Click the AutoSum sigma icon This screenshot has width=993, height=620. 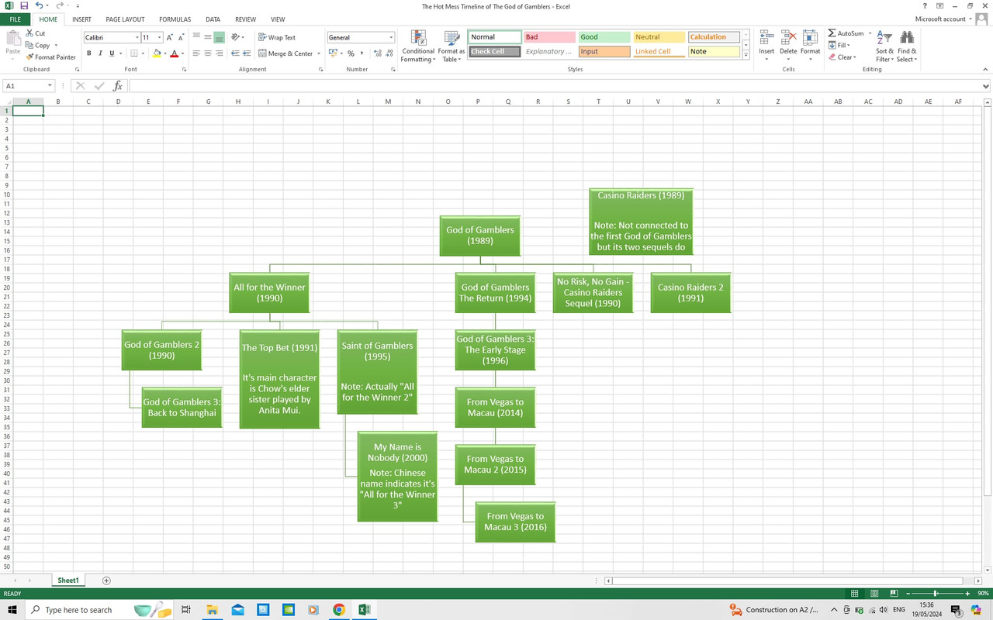pyautogui.click(x=832, y=33)
